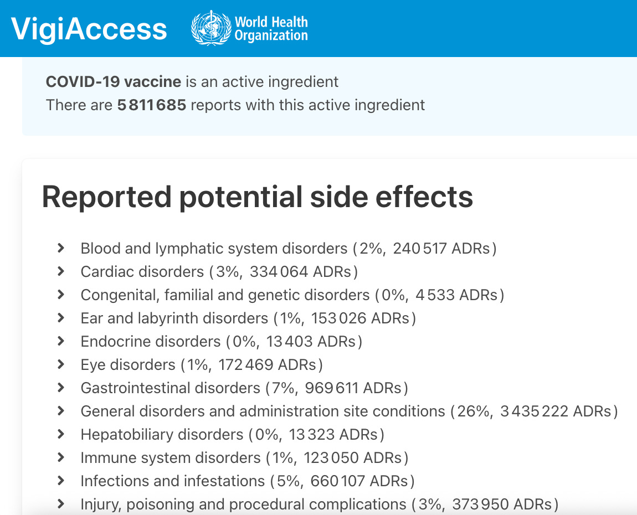Expand Blood and lymphatic system disorders

click(60, 248)
